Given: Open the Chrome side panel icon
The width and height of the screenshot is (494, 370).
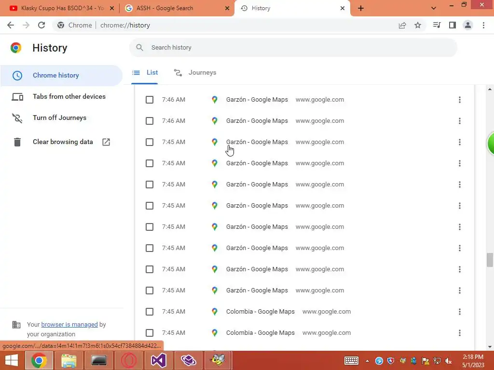Looking at the screenshot, I should 453,25.
